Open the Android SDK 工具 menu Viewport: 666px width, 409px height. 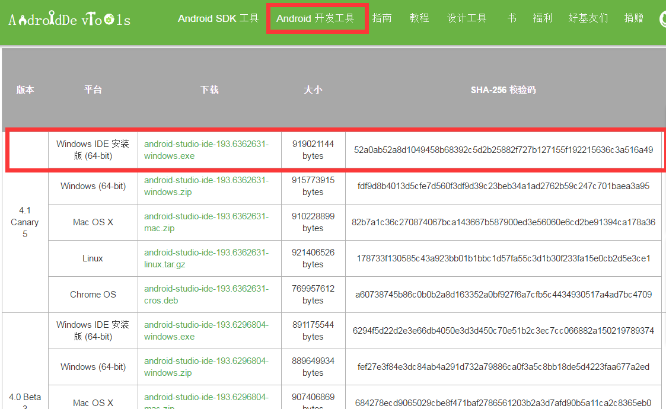(218, 18)
